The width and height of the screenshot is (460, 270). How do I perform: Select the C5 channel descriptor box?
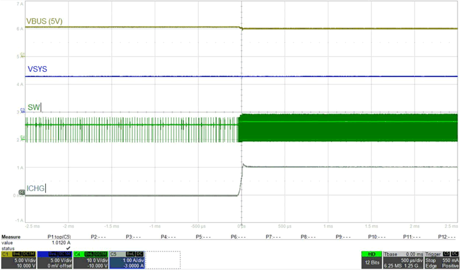click(126, 259)
